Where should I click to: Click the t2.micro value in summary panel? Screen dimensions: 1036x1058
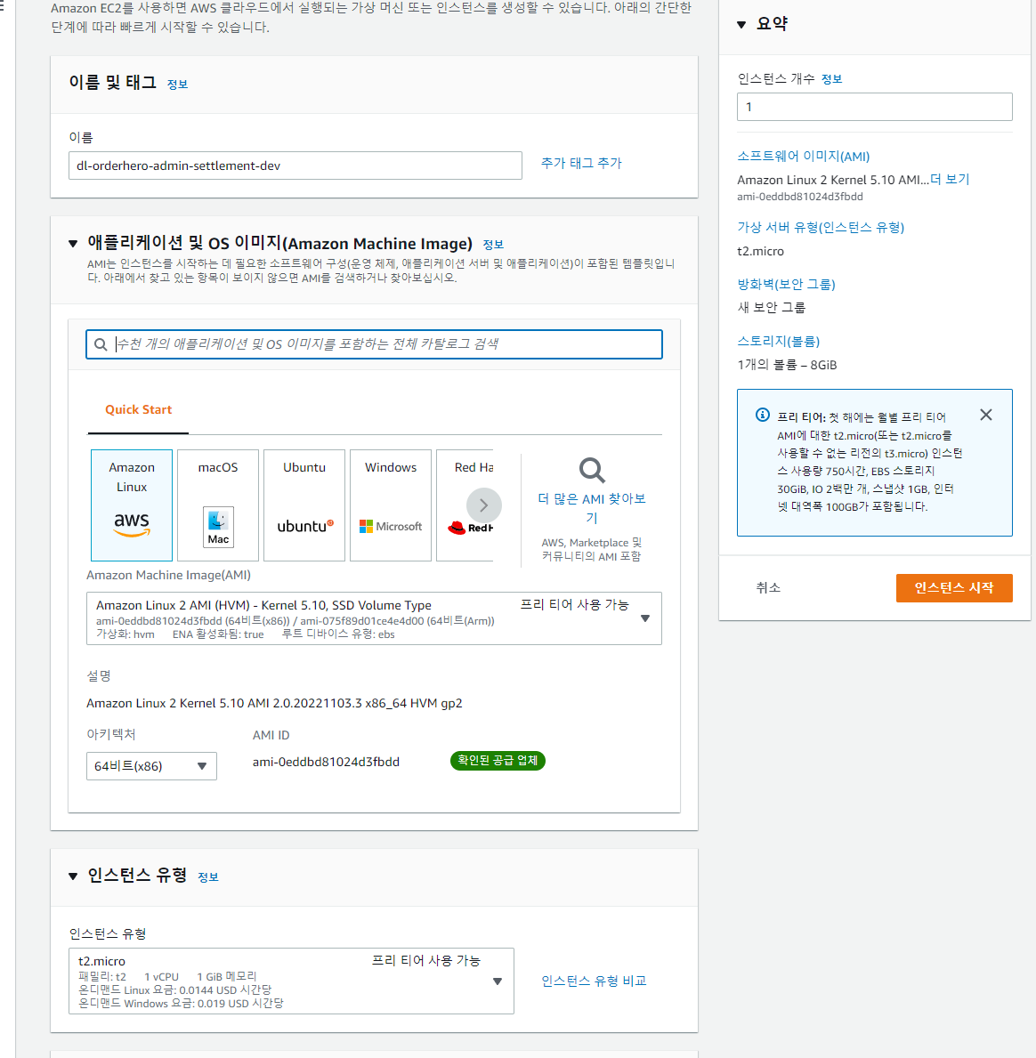(761, 251)
